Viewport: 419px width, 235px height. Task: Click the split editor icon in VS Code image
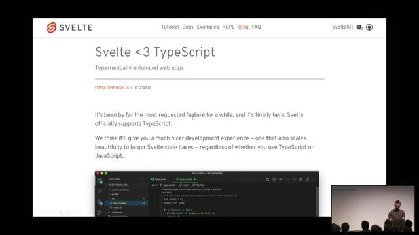point(307,180)
